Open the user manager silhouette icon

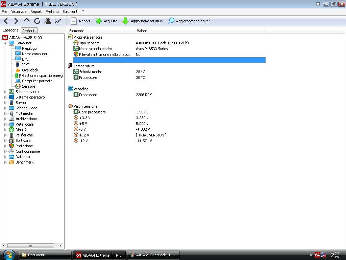click(x=48, y=21)
